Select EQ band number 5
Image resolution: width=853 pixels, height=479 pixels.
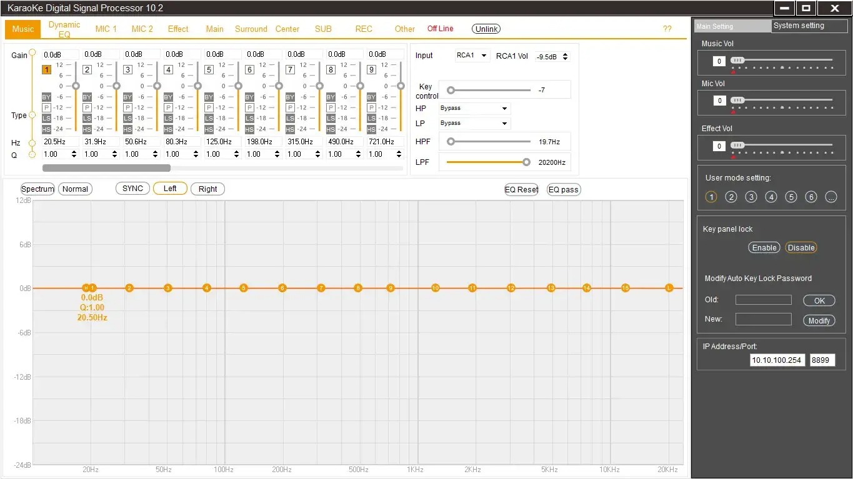pyautogui.click(x=209, y=70)
